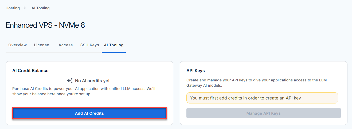
Task: Click the breadcrumb chevron separator
Action: click(25, 8)
